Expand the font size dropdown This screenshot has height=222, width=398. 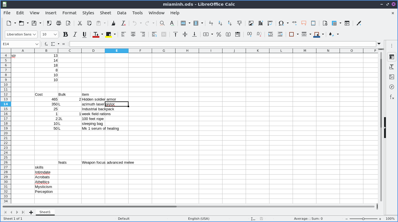[x=56, y=34]
